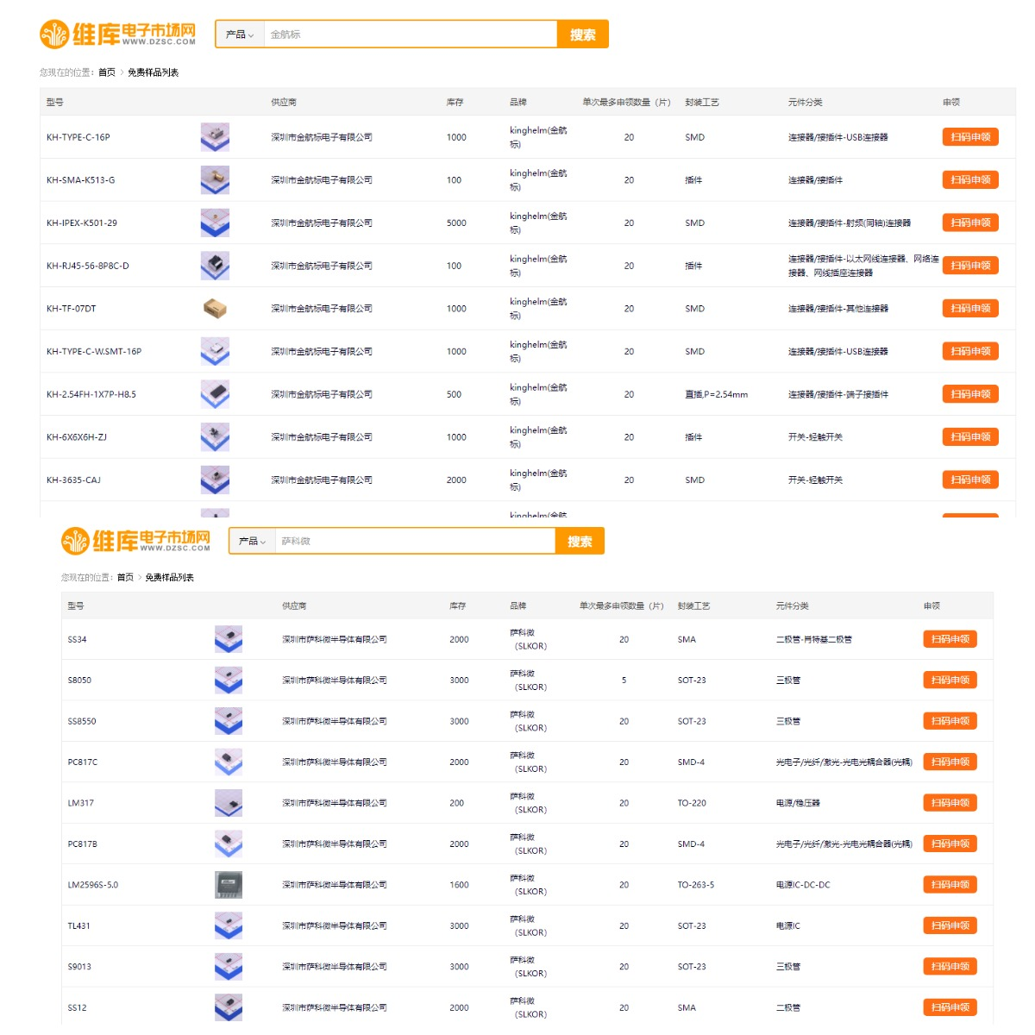Image resolution: width=1035 pixels, height=1035 pixels.
Task: Open product image for SS34
Action: pyautogui.click(x=229, y=639)
